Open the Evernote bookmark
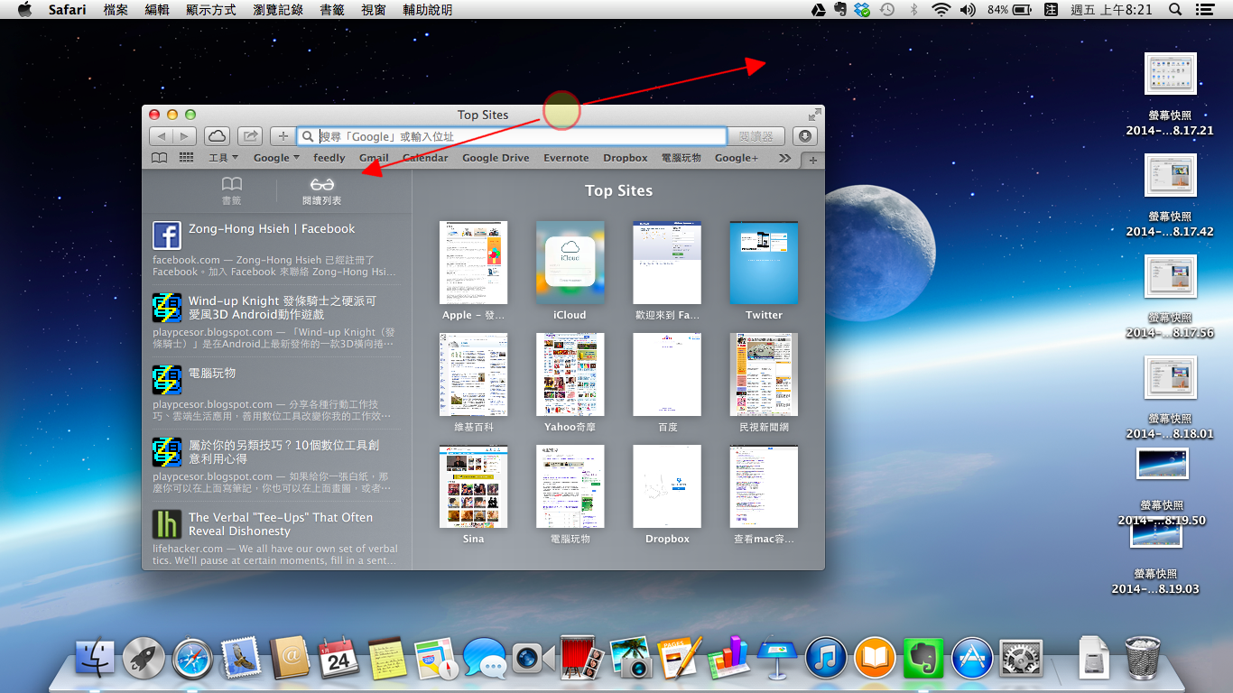 coord(566,158)
